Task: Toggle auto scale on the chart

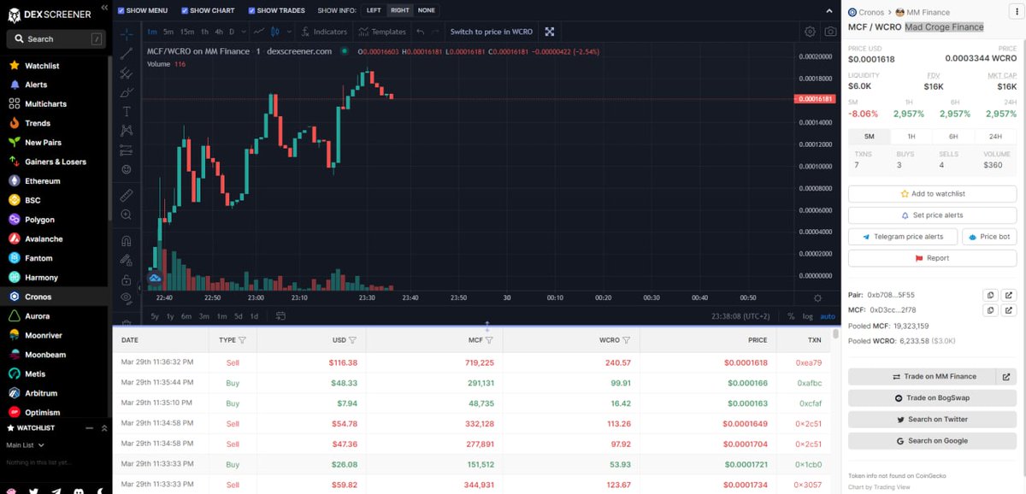Action: pos(828,316)
